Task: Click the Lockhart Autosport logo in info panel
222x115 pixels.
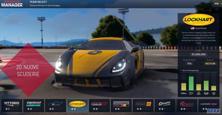Action: [199, 20]
